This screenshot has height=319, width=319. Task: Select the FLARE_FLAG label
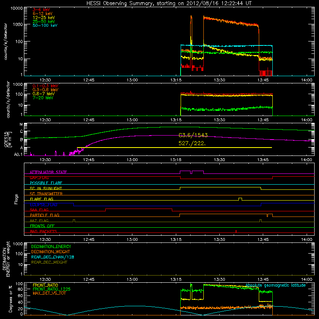click(41, 199)
